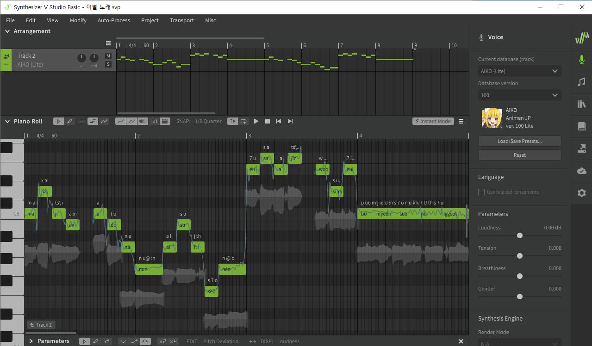Open the Transport menu
The image size is (592, 346).
(x=182, y=20)
